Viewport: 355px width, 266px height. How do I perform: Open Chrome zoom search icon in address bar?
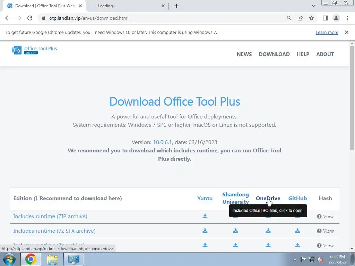click(x=289, y=18)
